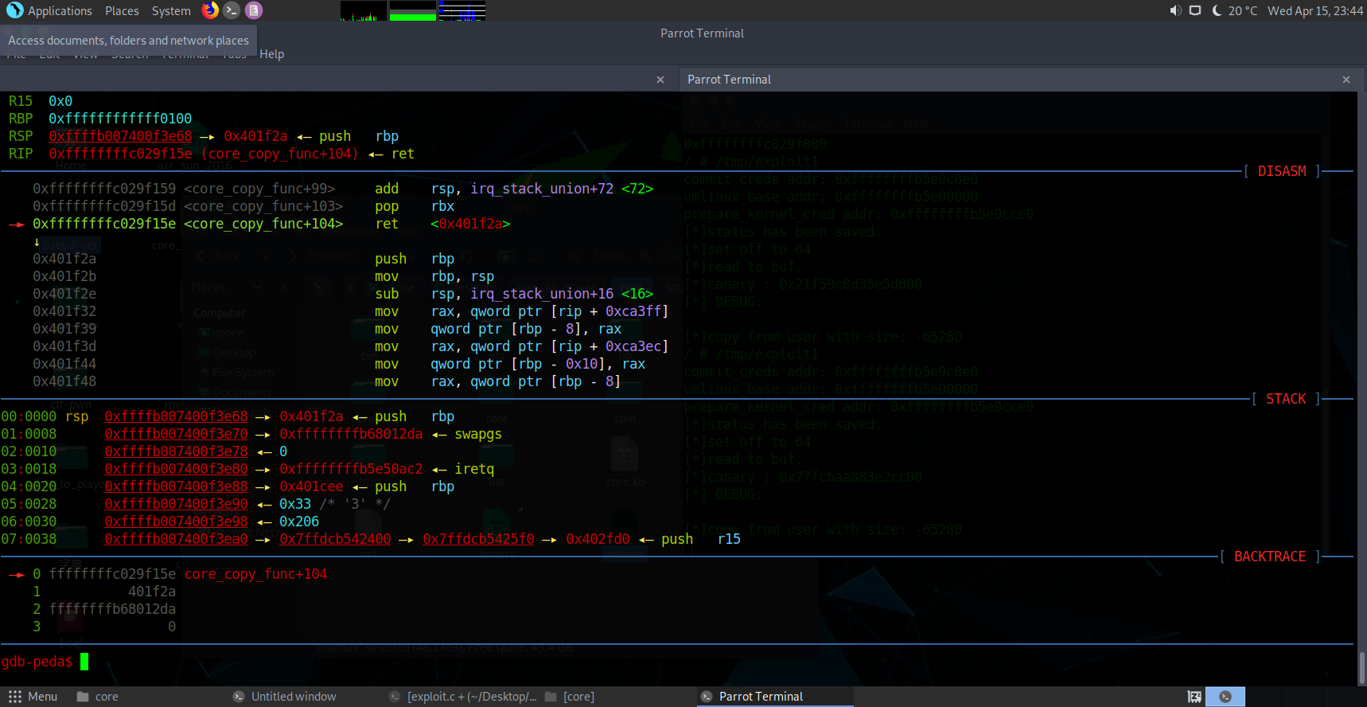Close the first terminal tab
This screenshot has width=1367, height=707.
(660, 80)
